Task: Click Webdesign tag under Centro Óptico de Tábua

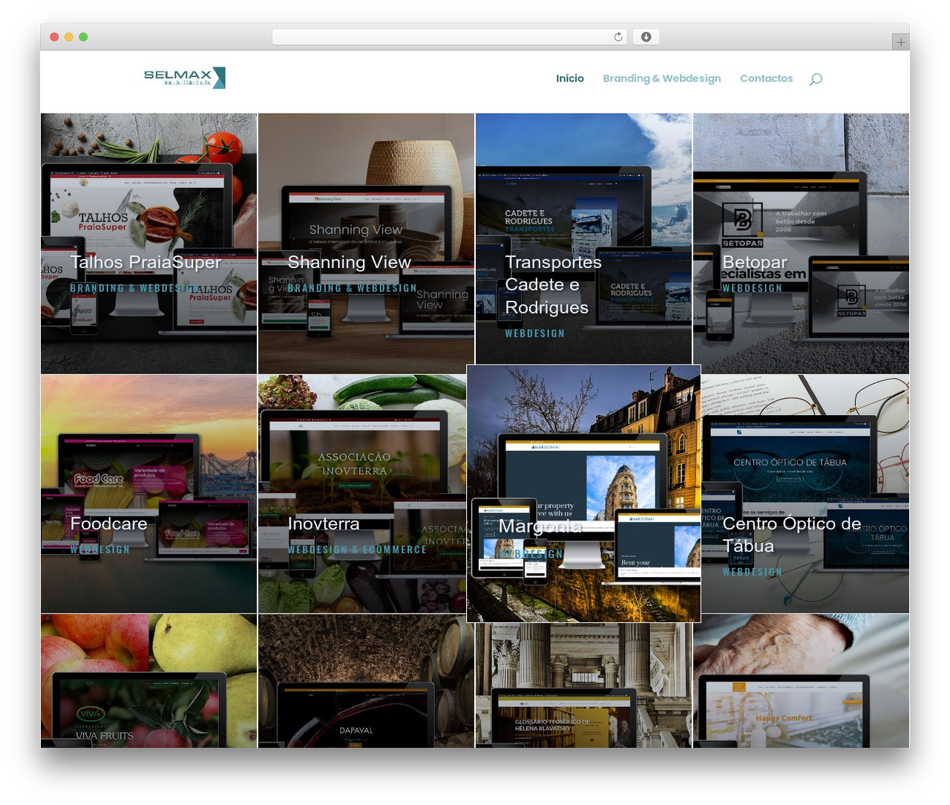Action: (x=753, y=572)
